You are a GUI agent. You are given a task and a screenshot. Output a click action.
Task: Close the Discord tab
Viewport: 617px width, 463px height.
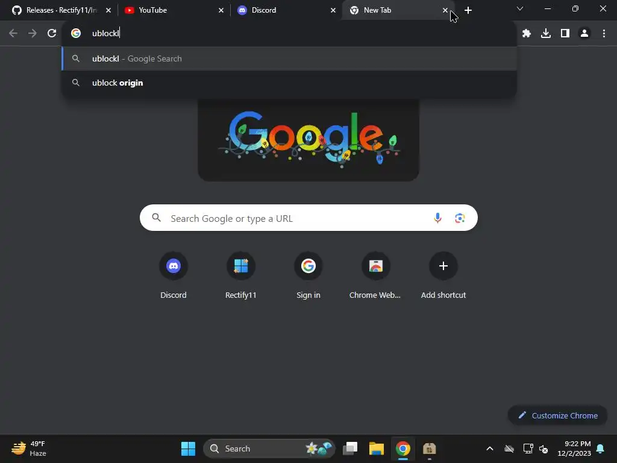[x=333, y=10]
